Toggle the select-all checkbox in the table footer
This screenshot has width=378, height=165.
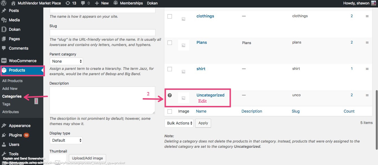pyautogui.click(x=170, y=111)
